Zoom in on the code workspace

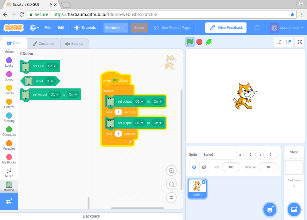172,171
